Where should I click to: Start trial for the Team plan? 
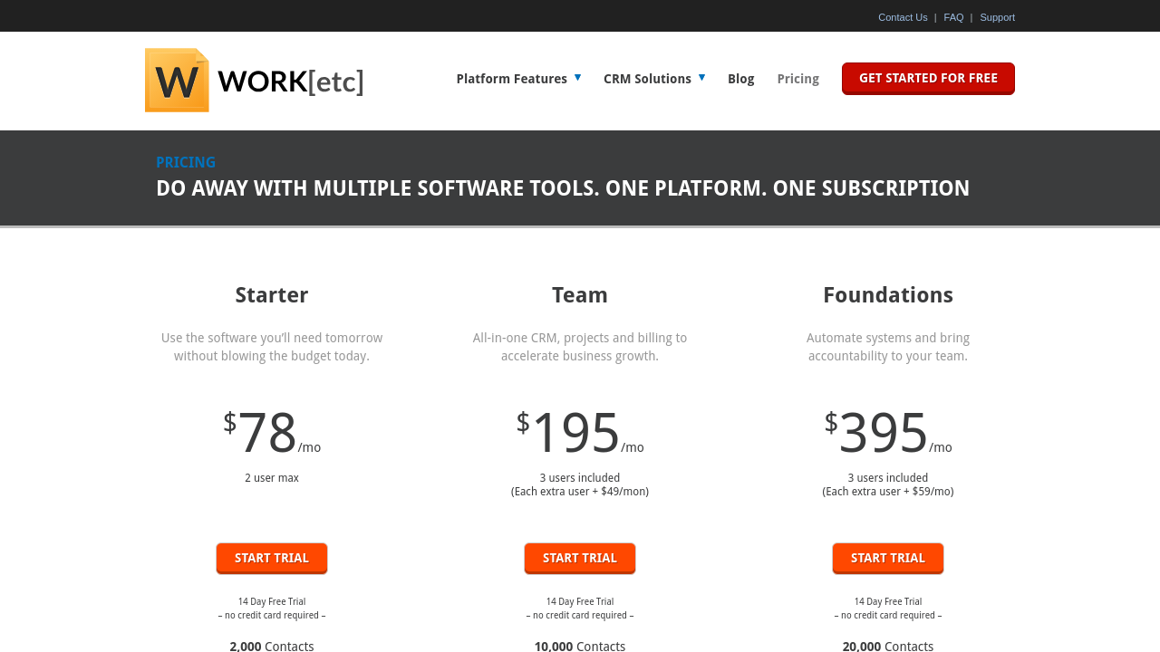point(580,558)
